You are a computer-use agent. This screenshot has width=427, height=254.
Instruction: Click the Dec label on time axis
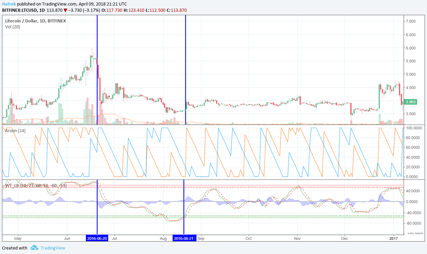(x=344, y=238)
